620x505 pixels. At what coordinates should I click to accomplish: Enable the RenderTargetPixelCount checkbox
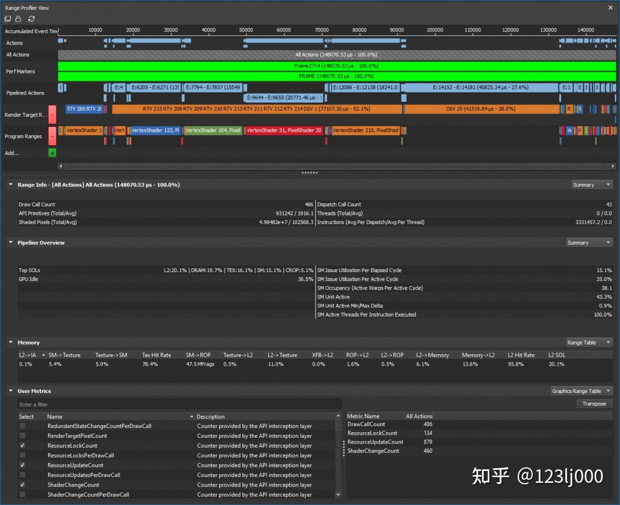pos(22,436)
